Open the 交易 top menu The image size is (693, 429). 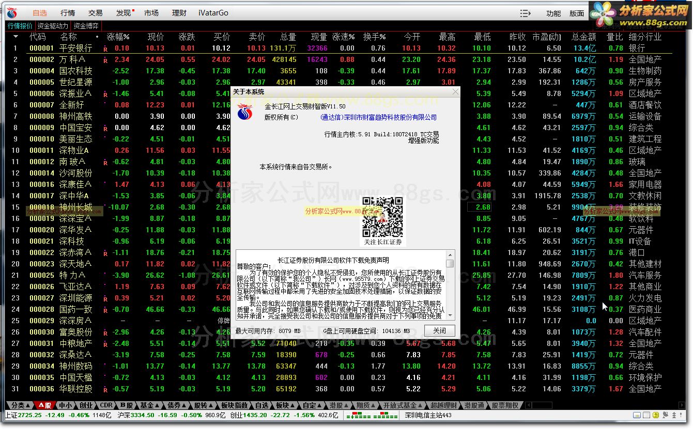coord(96,13)
